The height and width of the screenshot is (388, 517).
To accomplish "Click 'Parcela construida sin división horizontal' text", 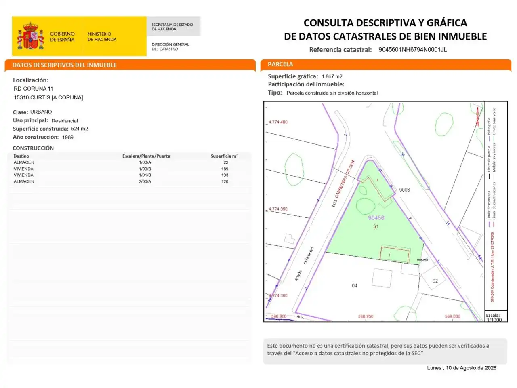I will click(x=332, y=93).
